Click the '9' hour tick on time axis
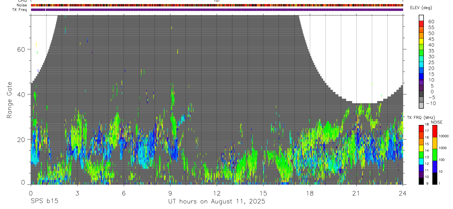This screenshot has height=209, width=453. (170, 193)
